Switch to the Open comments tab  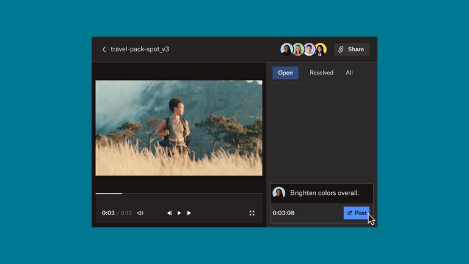tap(285, 73)
